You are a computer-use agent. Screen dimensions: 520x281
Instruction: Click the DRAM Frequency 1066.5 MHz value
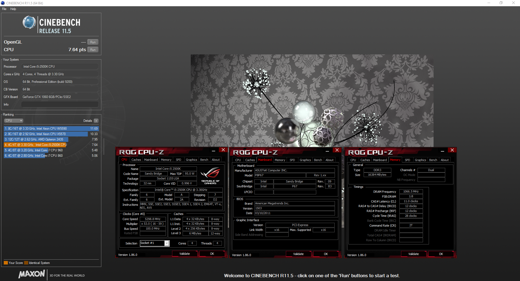click(411, 191)
